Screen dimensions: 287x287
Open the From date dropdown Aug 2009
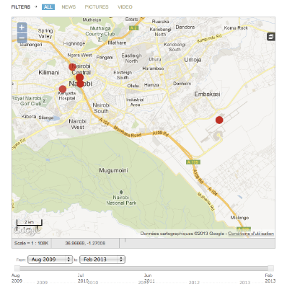click(x=50, y=260)
